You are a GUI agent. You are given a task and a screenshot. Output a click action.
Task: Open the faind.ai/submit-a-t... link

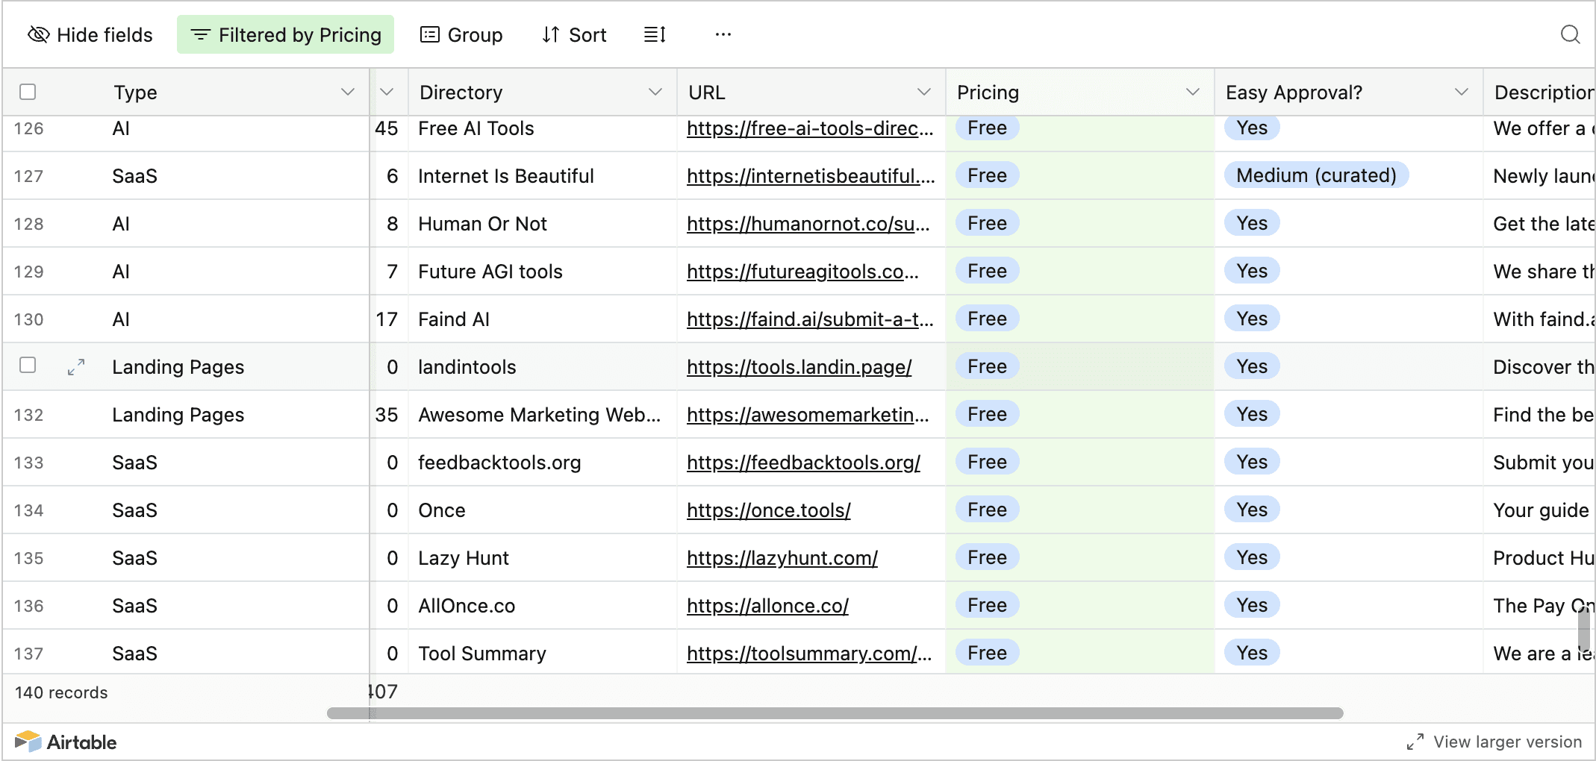coord(810,319)
